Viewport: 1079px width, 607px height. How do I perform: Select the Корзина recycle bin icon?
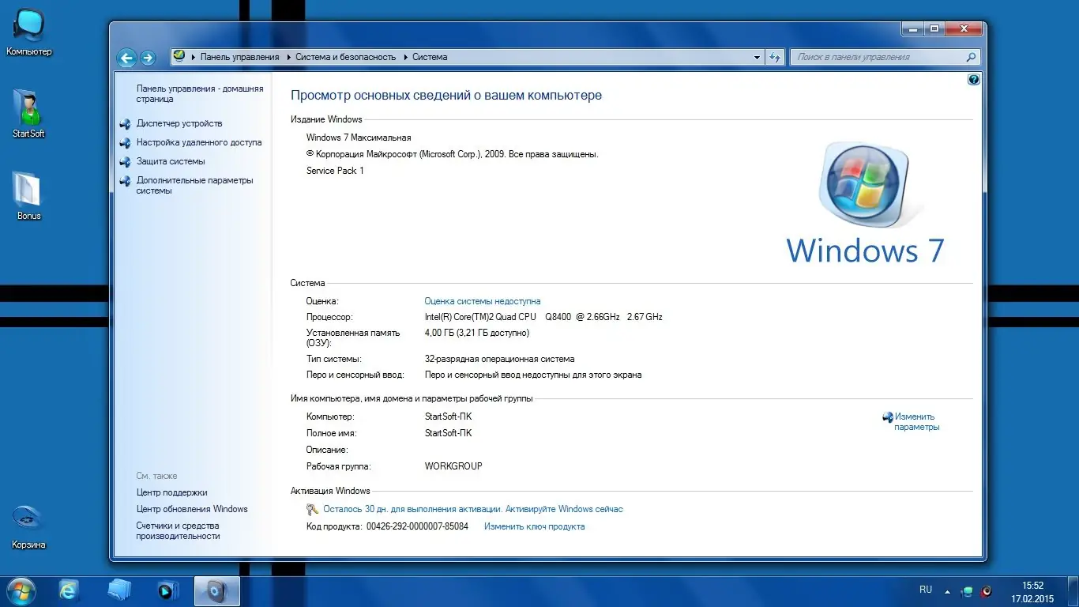pos(28,526)
